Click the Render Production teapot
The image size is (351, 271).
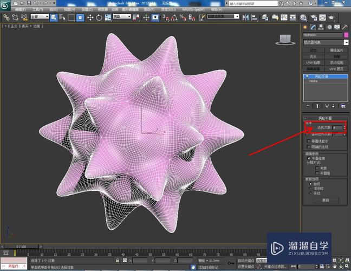tap(331, 17)
